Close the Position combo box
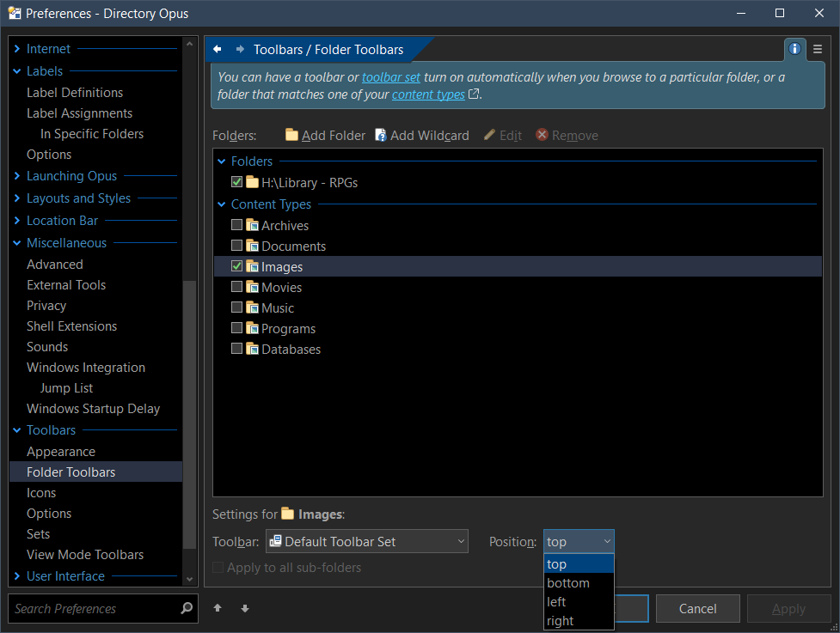 tap(579, 541)
